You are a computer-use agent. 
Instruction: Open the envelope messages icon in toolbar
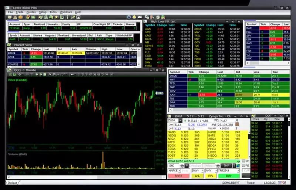140,17
